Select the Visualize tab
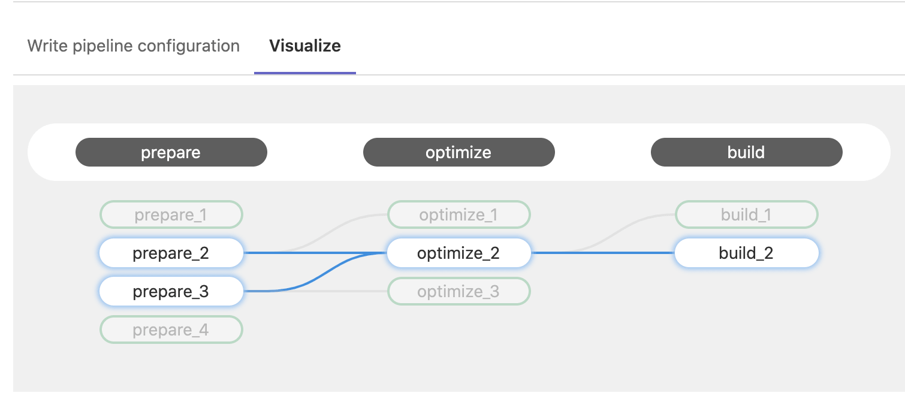This screenshot has height=405, width=905. click(304, 46)
